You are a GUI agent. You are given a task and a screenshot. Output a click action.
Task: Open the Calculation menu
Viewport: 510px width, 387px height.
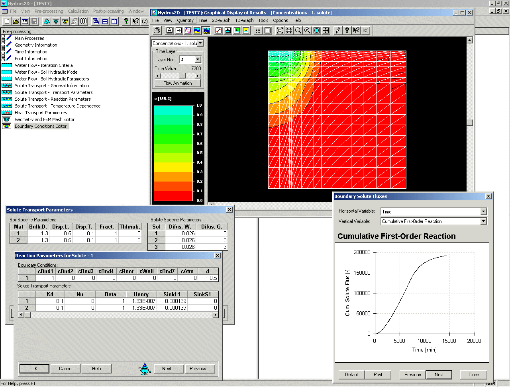pyautogui.click(x=78, y=11)
